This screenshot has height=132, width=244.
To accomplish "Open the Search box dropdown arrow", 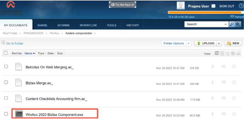I will [225, 24].
